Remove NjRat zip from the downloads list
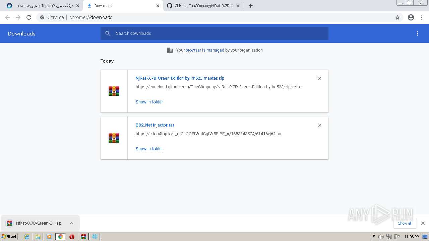This screenshot has height=241, width=429. coord(320,78)
